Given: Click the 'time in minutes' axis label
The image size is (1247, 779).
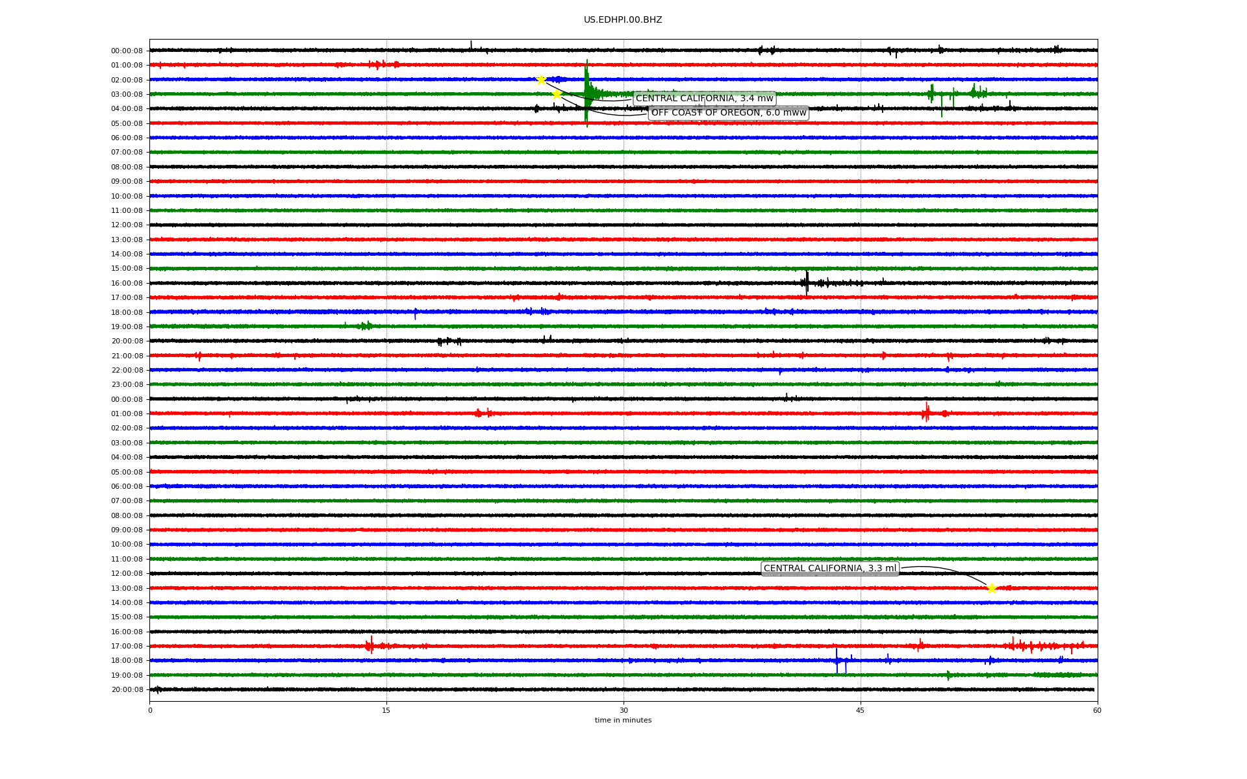Looking at the screenshot, I should [x=622, y=720].
